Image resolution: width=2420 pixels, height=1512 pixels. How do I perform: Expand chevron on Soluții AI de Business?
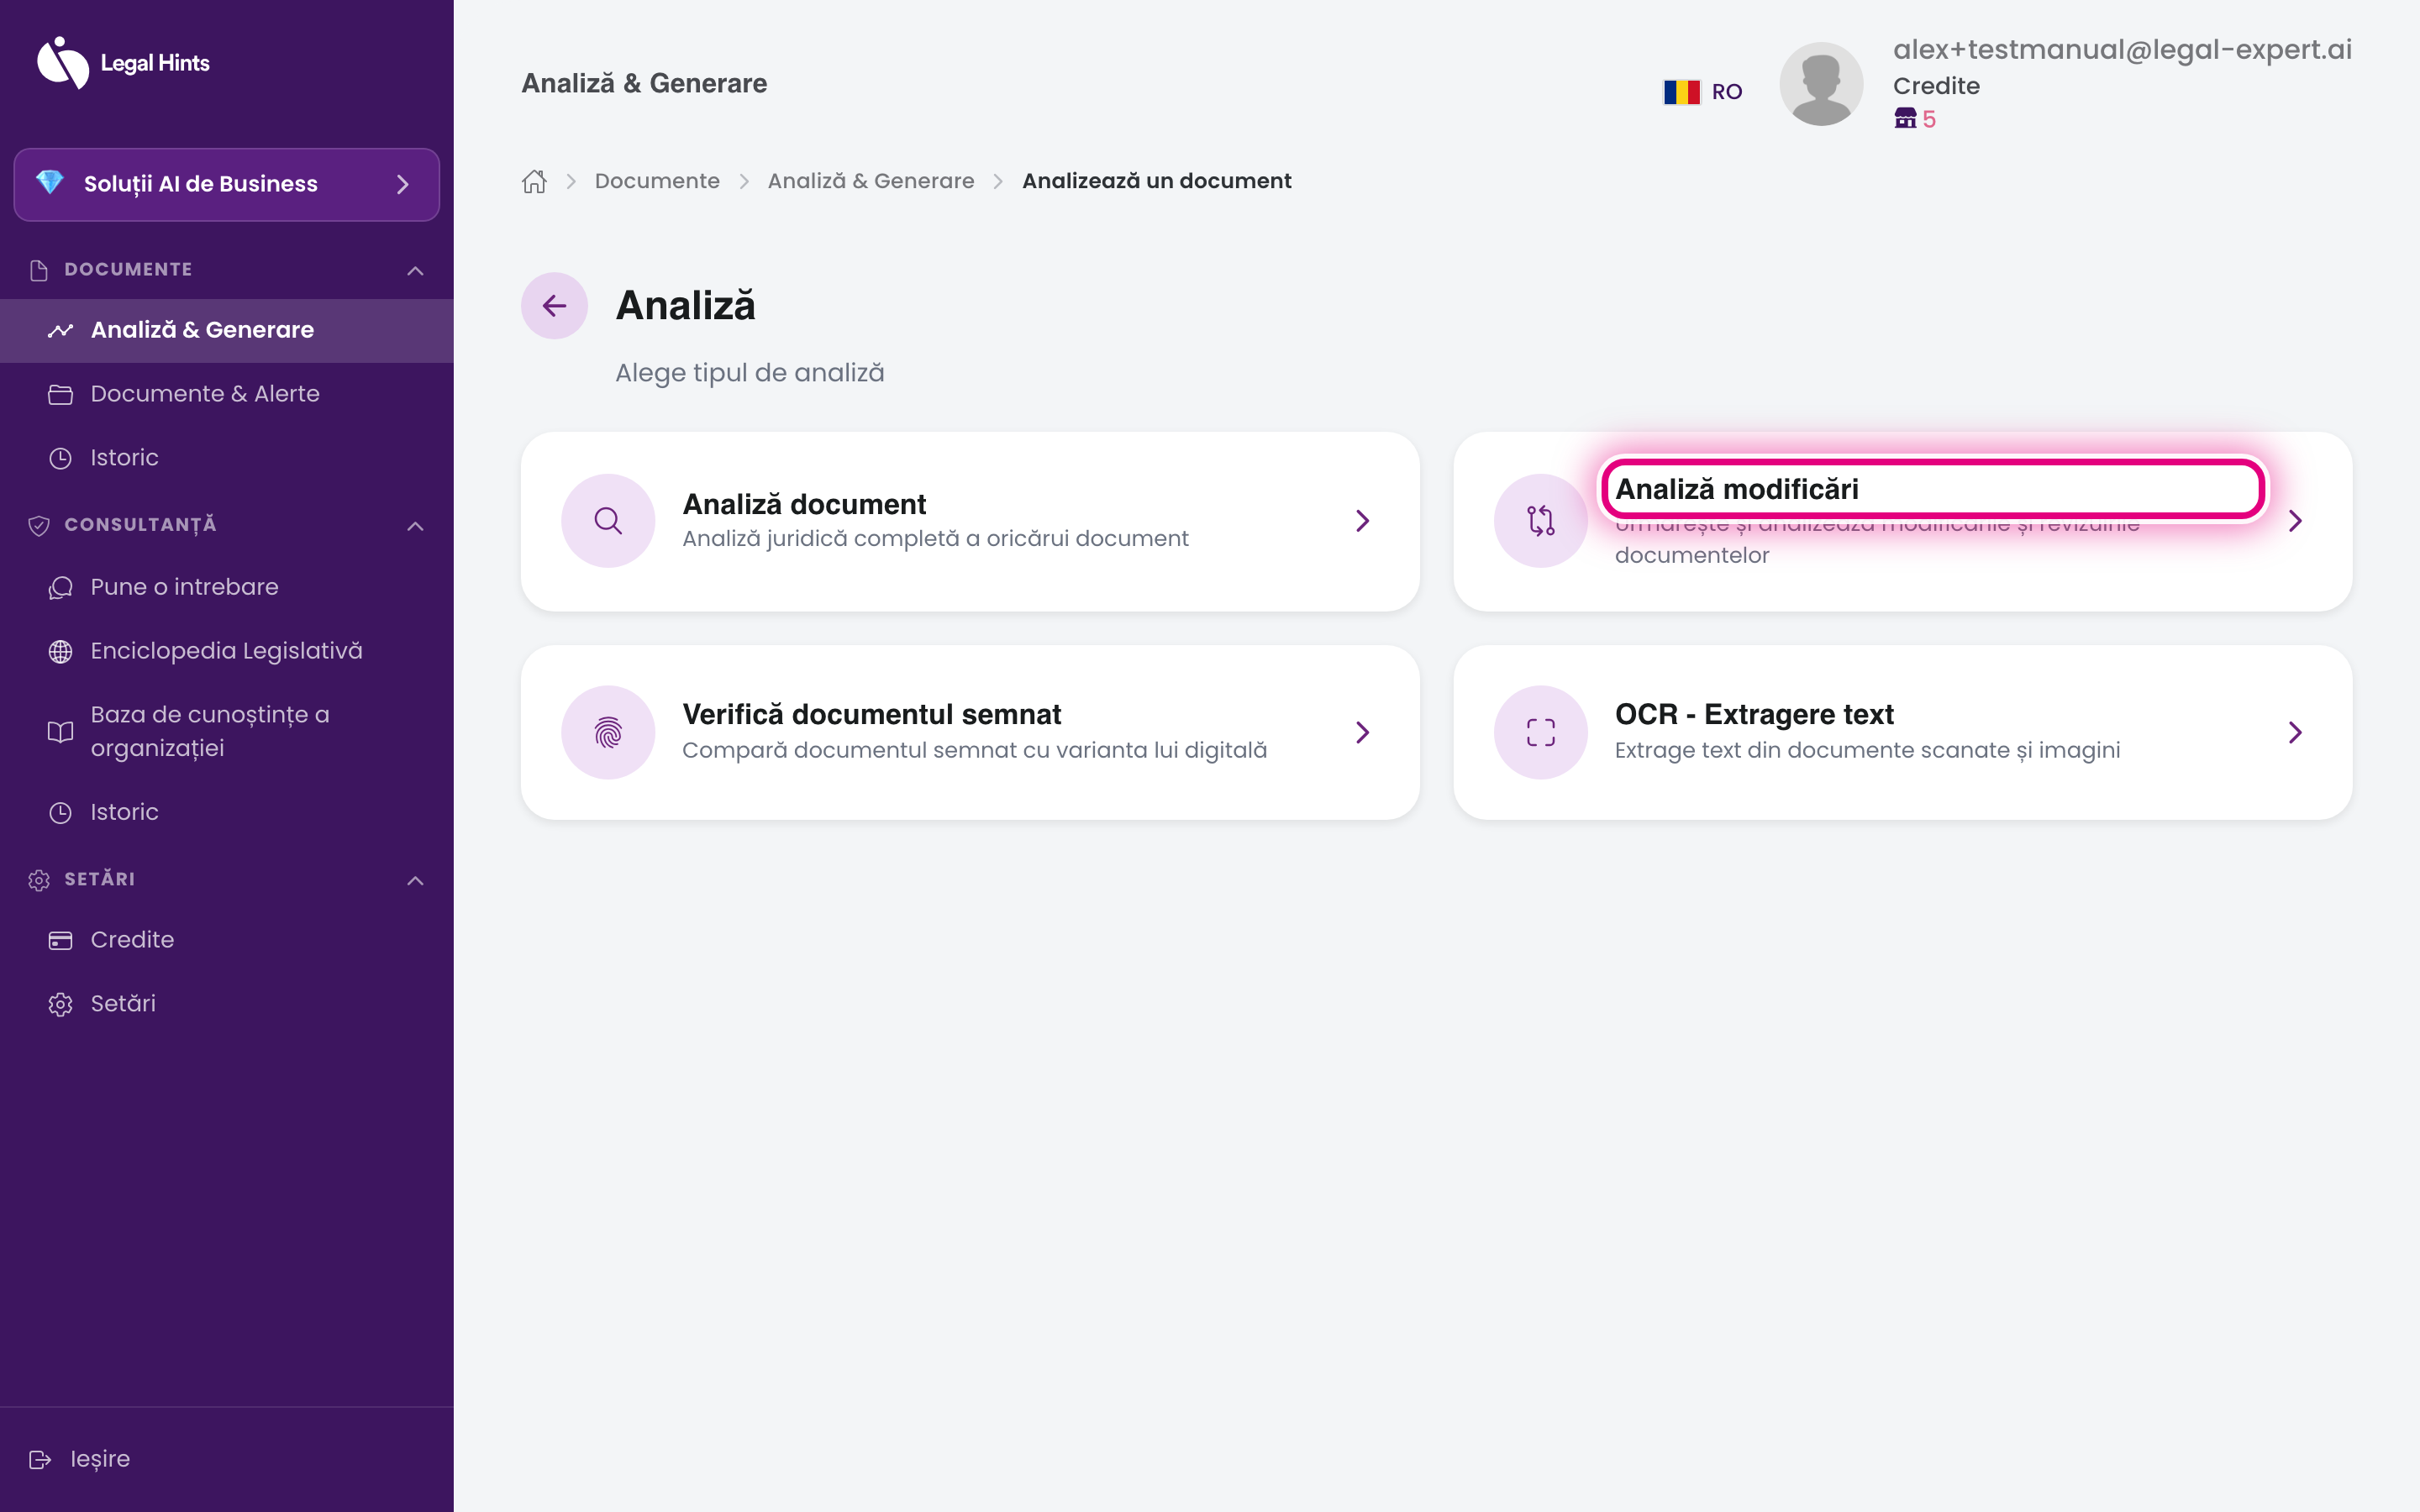click(x=403, y=184)
